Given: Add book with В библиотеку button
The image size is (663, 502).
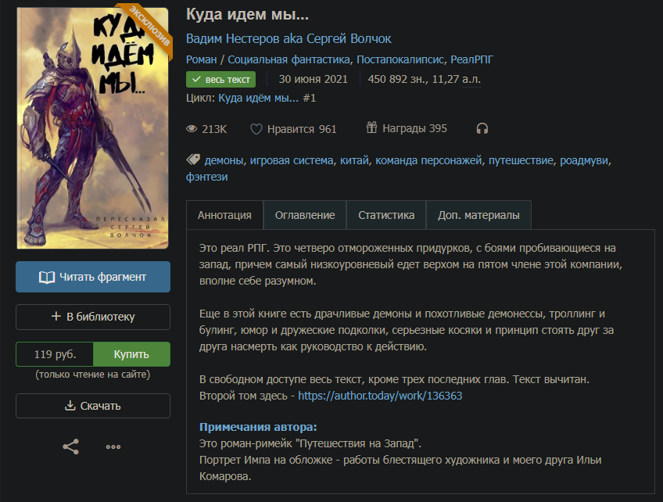Looking at the screenshot, I should [93, 317].
